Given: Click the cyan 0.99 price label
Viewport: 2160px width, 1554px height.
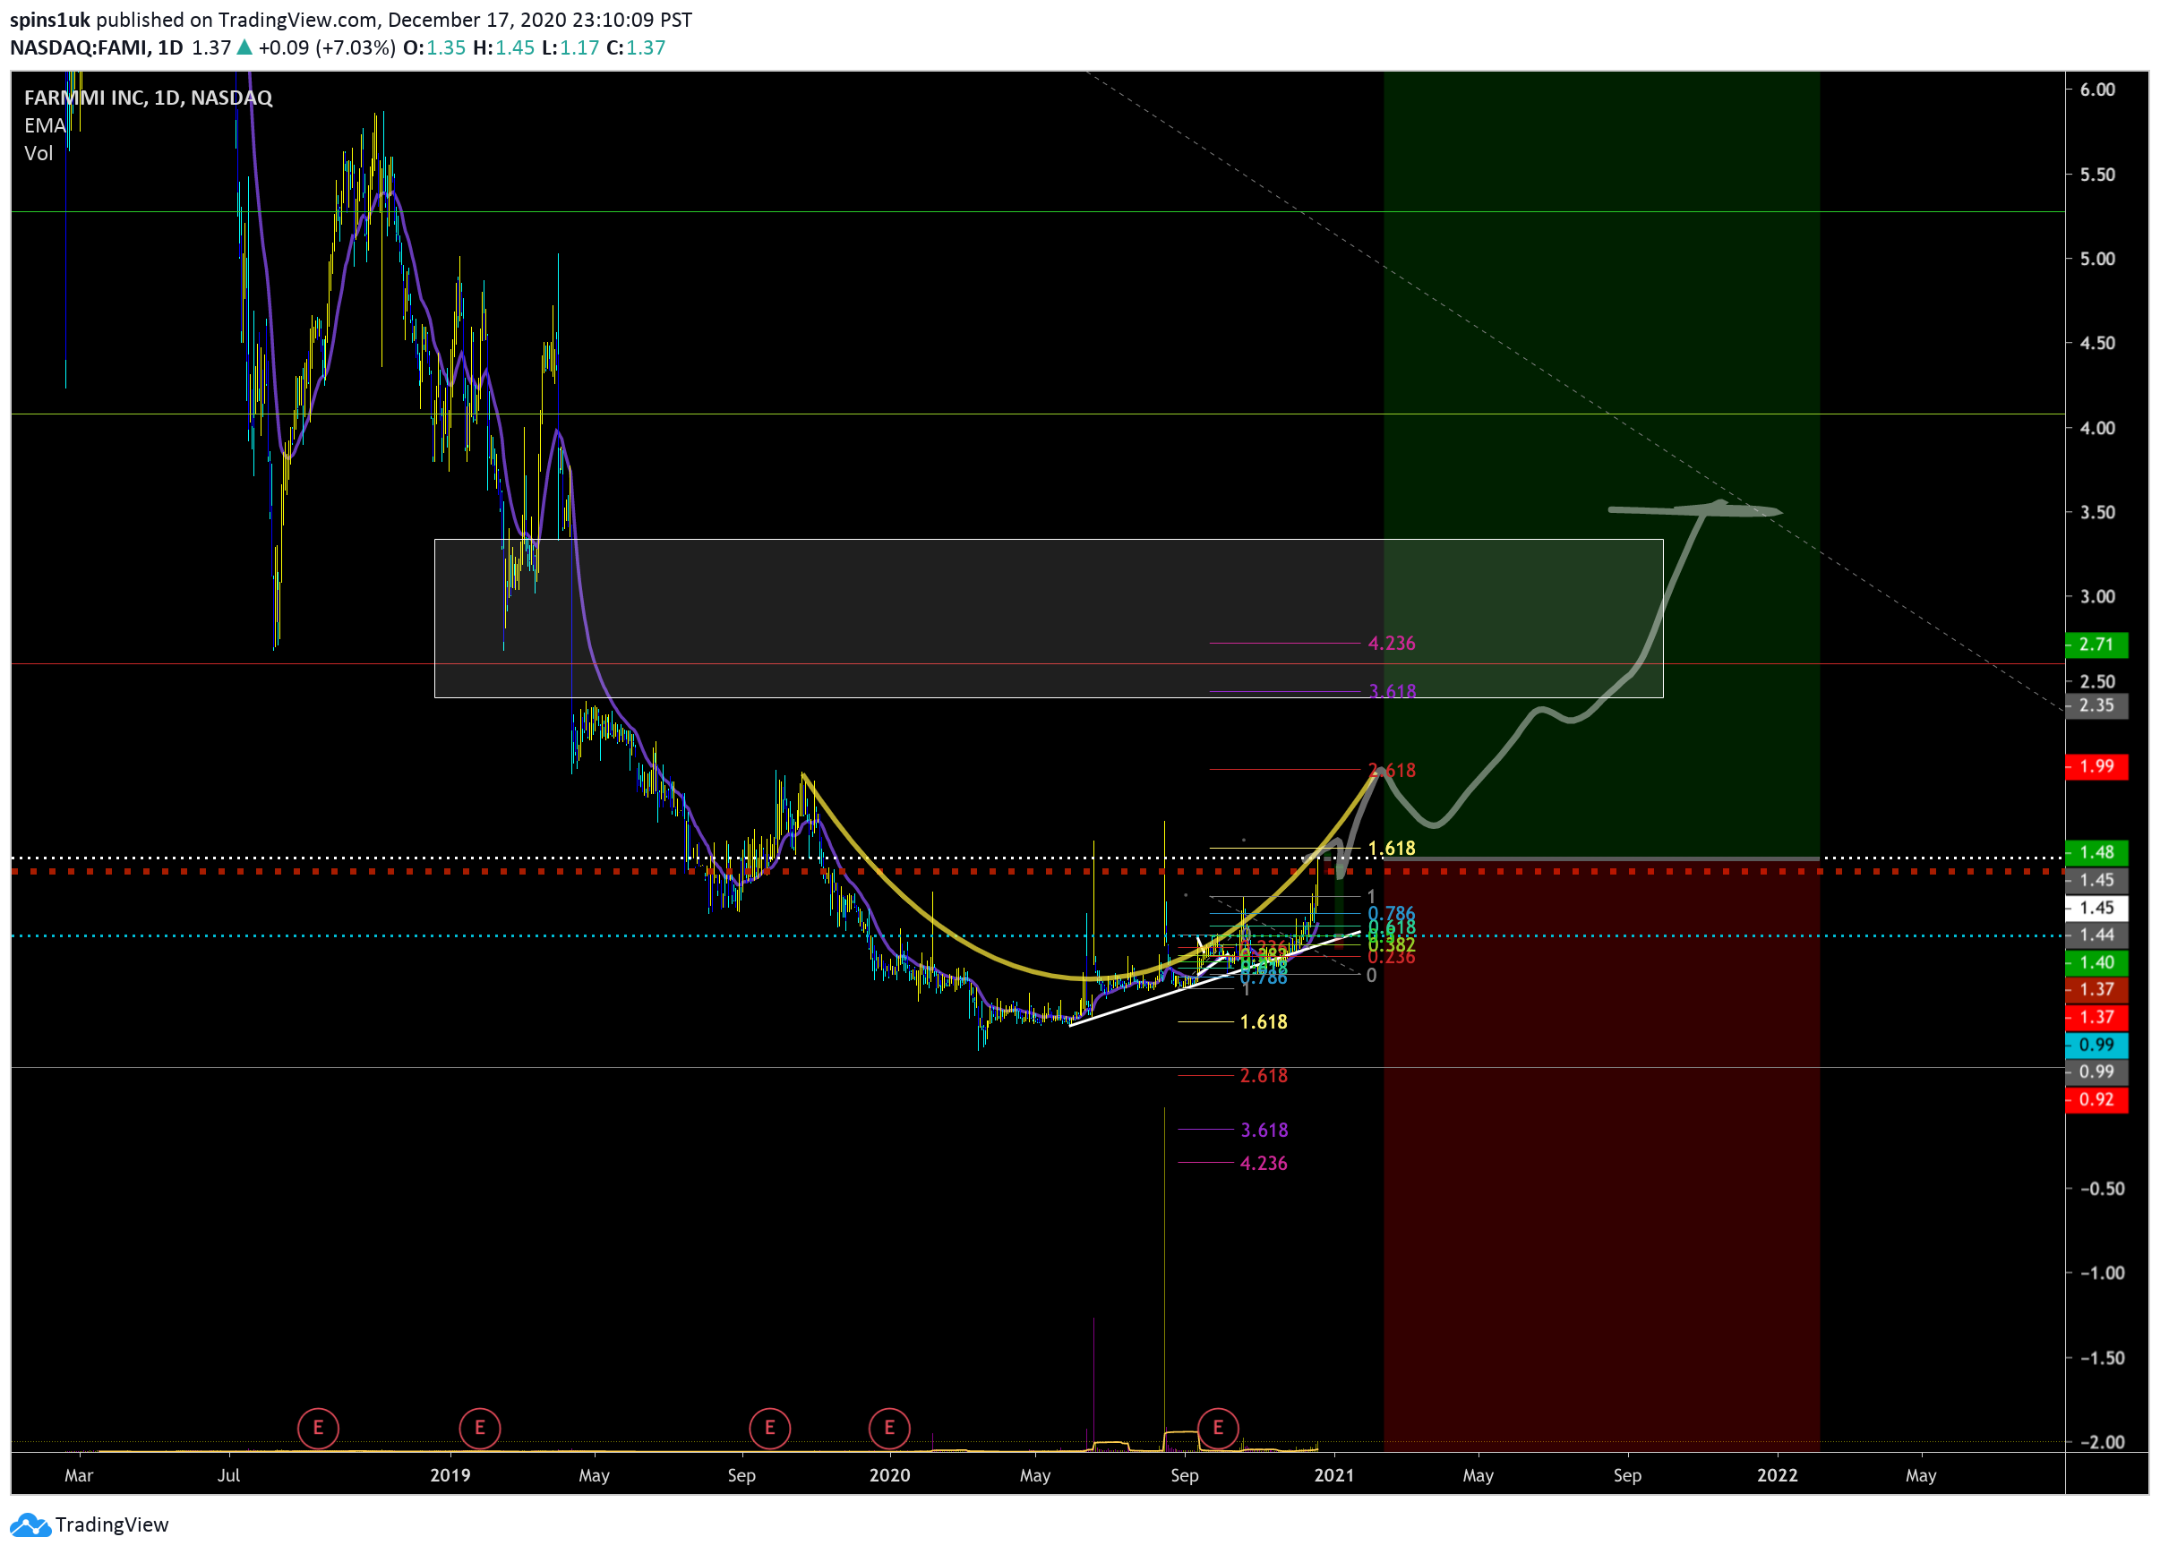Looking at the screenshot, I should point(2096,1045).
